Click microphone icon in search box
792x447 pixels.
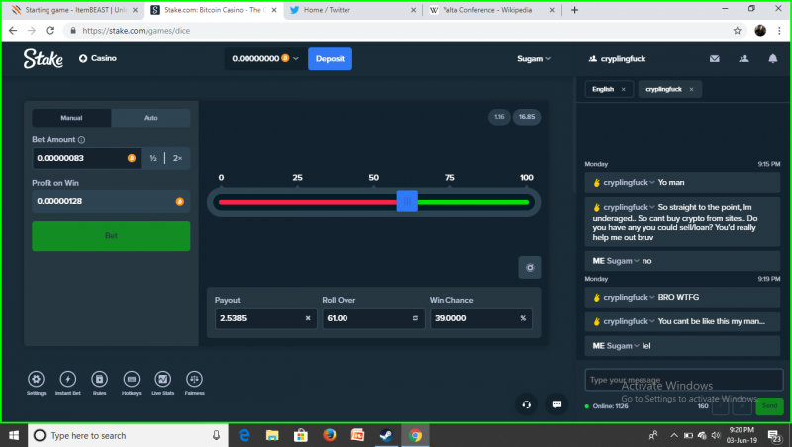coord(216,435)
